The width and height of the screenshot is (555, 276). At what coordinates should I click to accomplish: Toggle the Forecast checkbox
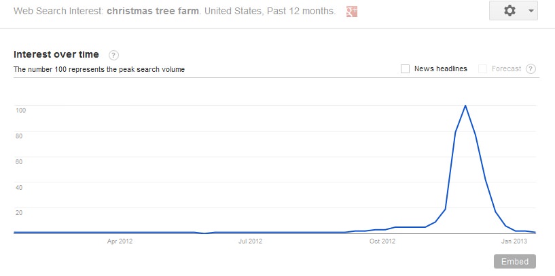click(482, 69)
